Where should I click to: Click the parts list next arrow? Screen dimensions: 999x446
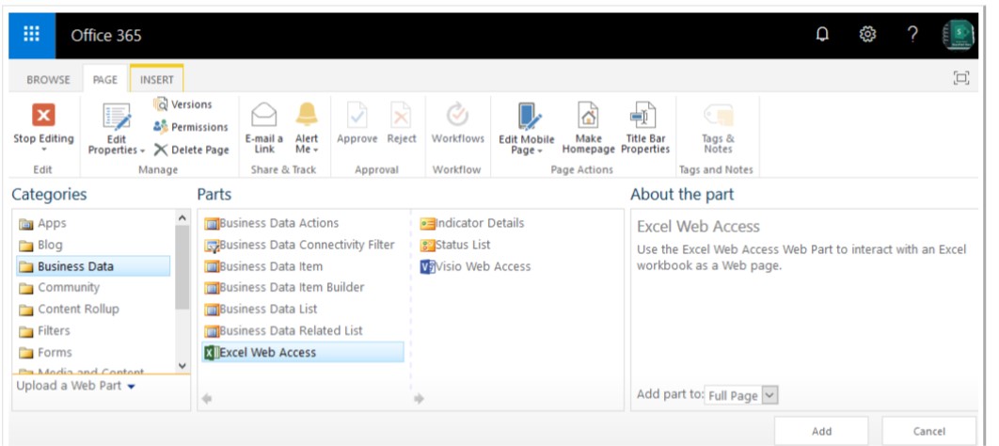[x=419, y=399]
